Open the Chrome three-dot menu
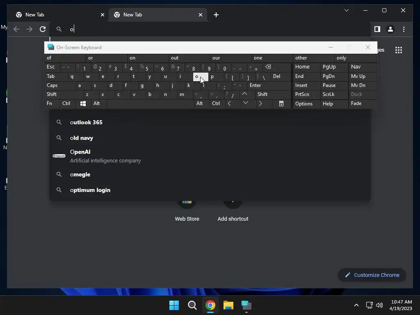The width and height of the screenshot is (420, 315). click(404, 29)
